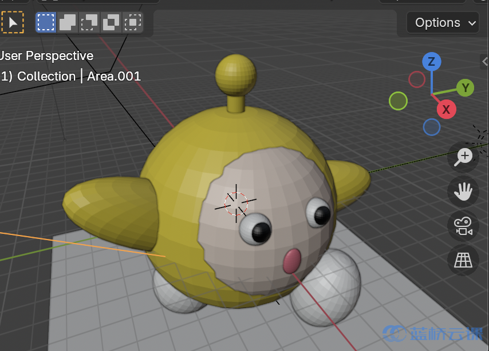Click the zoom magnifier viewport button
Image resolution: width=489 pixels, height=351 pixels.
click(x=463, y=157)
